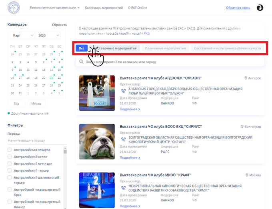
Task: Open the user profile icon at top right
Action: click(260, 8)
